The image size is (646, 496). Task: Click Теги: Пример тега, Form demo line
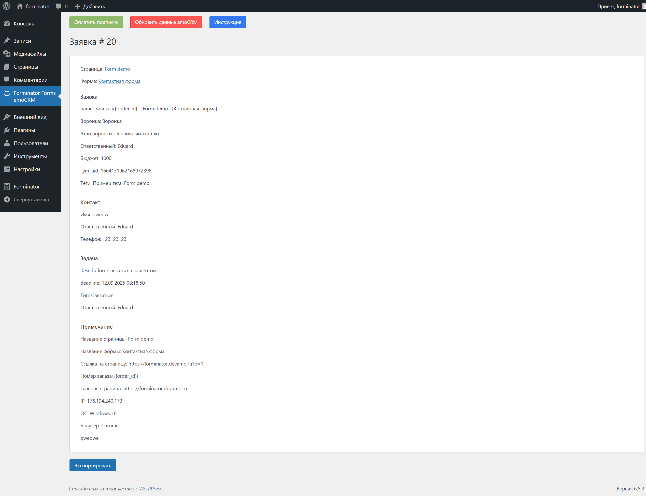point(115,183)
